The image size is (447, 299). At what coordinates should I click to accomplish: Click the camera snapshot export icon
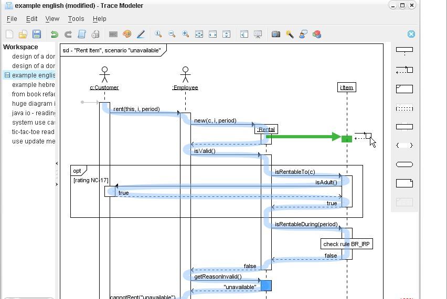pos(276,35)
